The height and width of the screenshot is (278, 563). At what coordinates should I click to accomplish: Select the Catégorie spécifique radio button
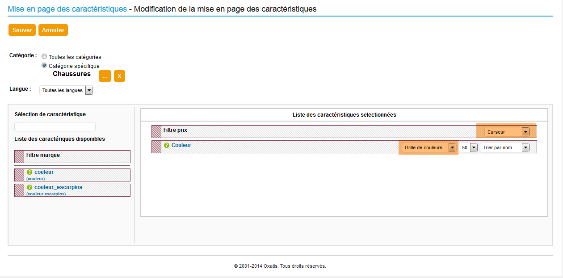pos(44,66)
